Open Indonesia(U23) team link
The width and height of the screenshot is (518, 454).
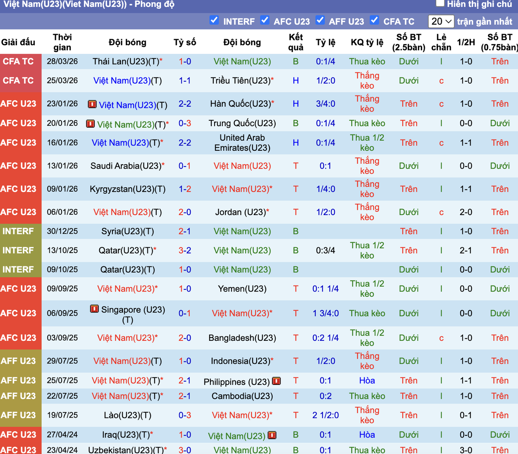click(240, 361)
